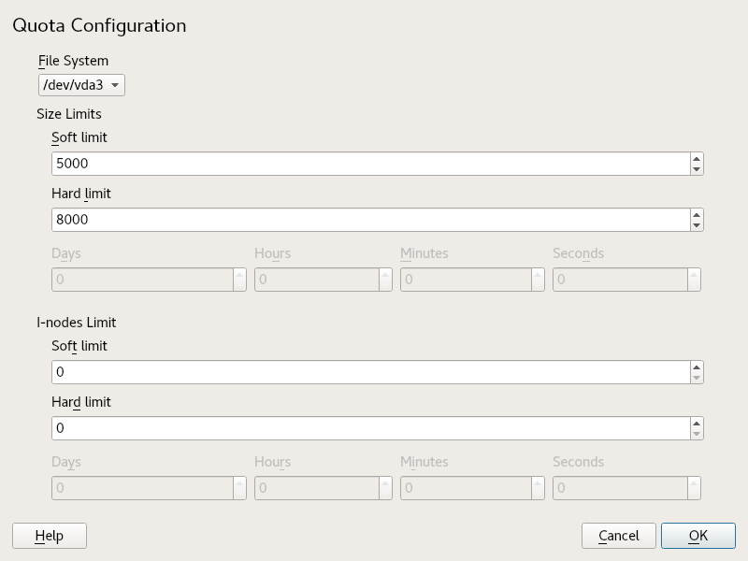Decrease I-nodes soft limit with down arrow
This screenshot has width=748, height=561.
point(697,378)
